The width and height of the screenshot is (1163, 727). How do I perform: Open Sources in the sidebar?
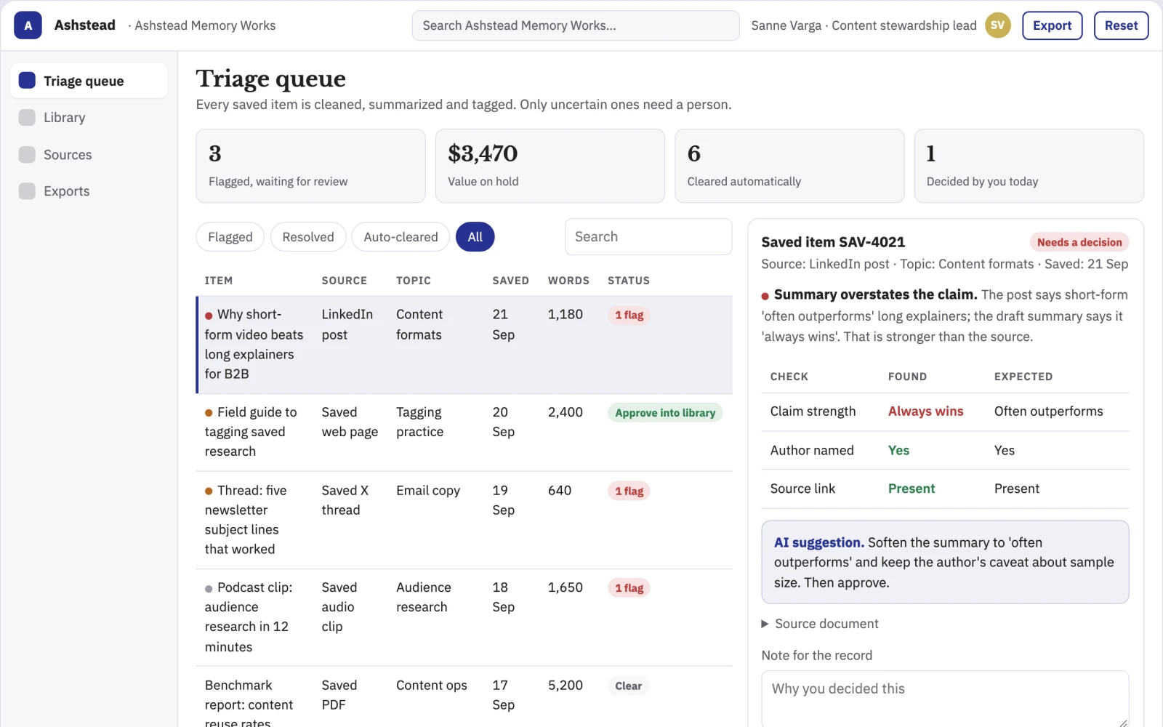point(89,154)
